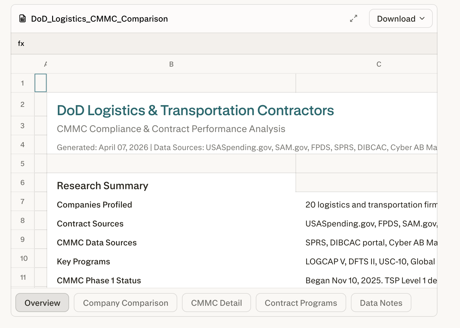This screenshot has height=328, width=460.
Task: Select row 5 header
Action: pos(23,164)
